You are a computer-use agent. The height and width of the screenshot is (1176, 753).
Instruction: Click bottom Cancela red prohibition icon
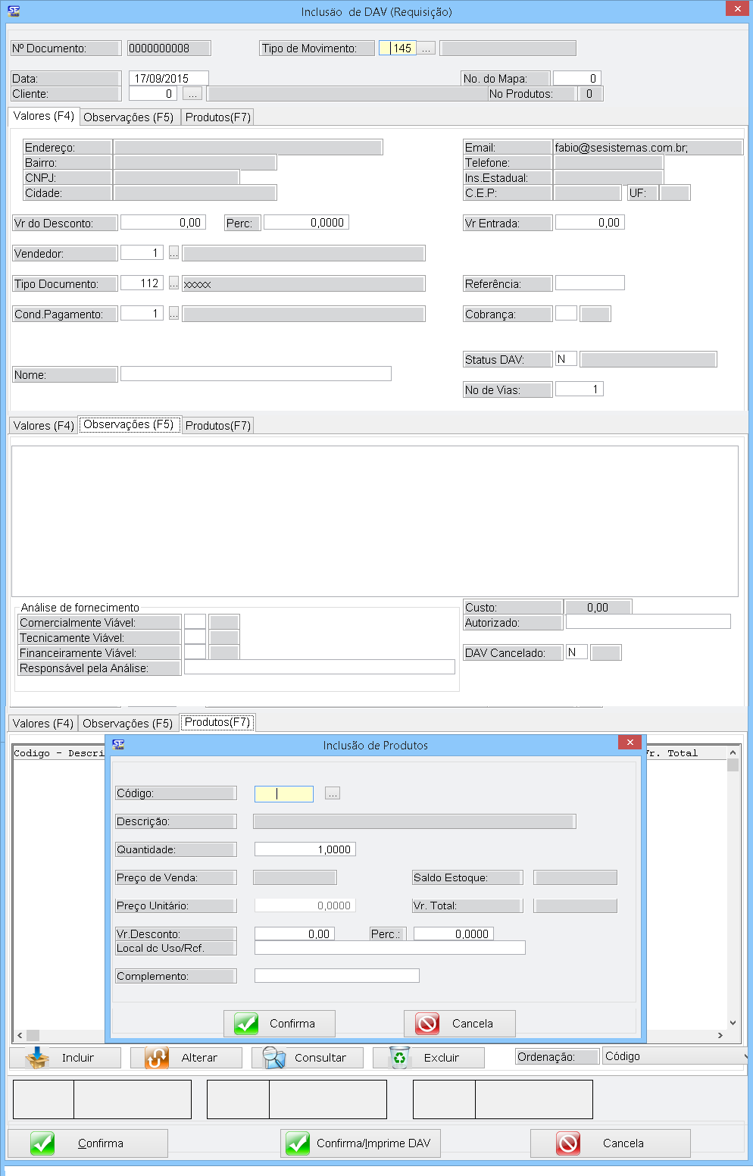pyautogui.click(x=568, y=1143)
